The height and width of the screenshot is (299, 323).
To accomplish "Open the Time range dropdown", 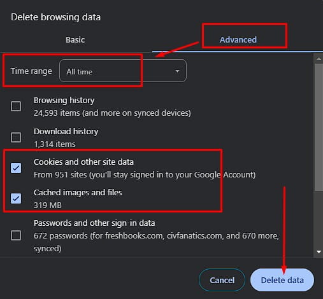I will coord(123,71).
